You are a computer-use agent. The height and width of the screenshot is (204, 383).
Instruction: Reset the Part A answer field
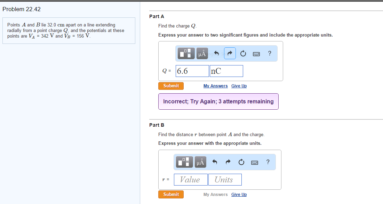point(243,53)
